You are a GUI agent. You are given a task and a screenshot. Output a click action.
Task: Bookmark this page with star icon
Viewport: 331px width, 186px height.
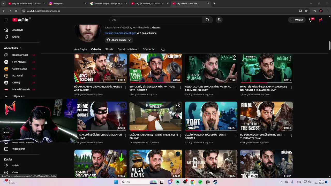point(306,11)
